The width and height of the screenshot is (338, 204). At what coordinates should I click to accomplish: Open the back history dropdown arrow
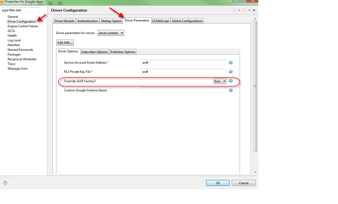pos(239,10)
